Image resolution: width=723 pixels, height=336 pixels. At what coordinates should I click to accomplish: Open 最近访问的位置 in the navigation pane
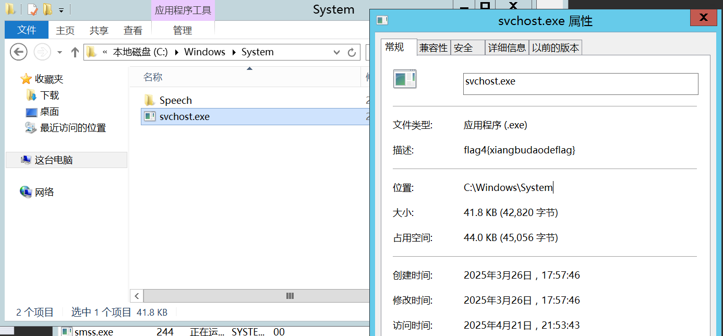(x=73, y=128)
